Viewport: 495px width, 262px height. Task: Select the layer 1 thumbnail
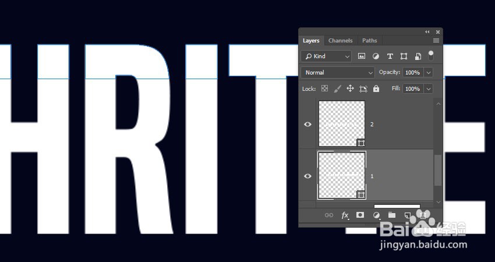pos(342,175)
